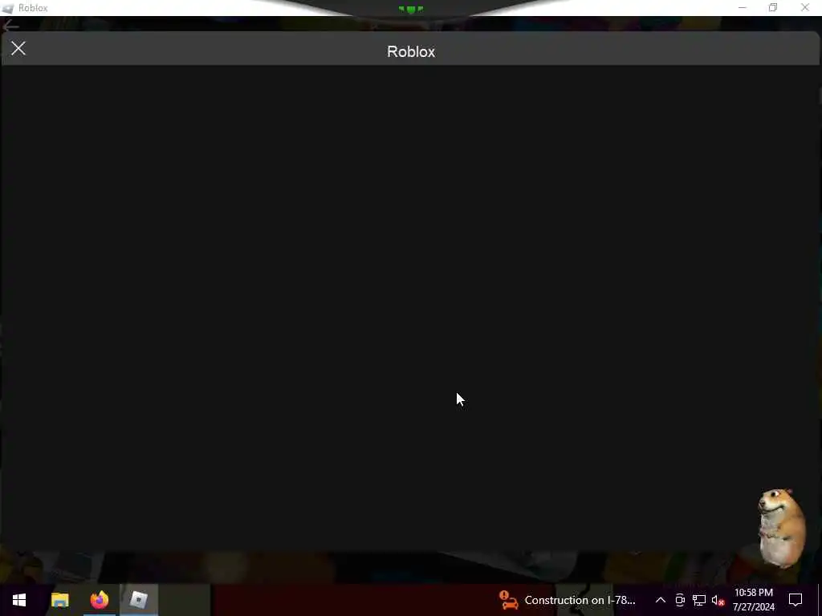This screenshot has height=616, width=822.
Task: Open the Windows Start menu
Action: tap(19, 600)
